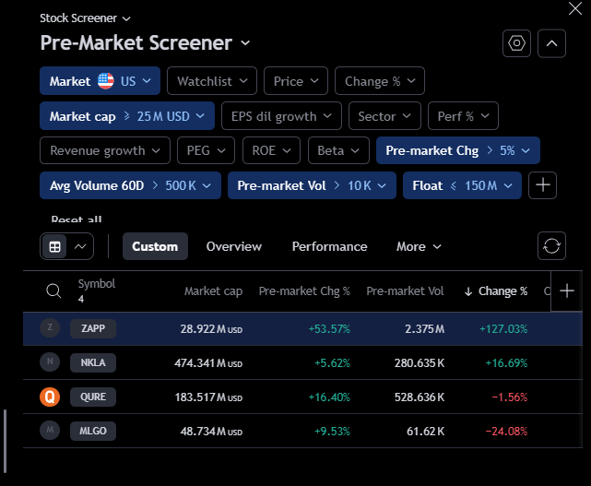Select the MLGO ticker symbol

click(93, 431)
